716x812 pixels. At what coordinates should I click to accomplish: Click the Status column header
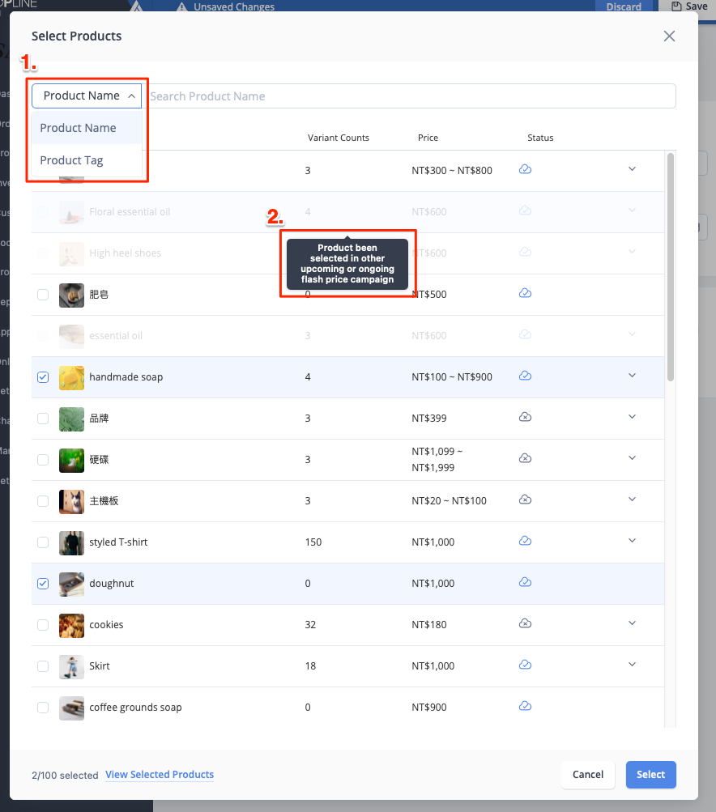click(540, 138)
